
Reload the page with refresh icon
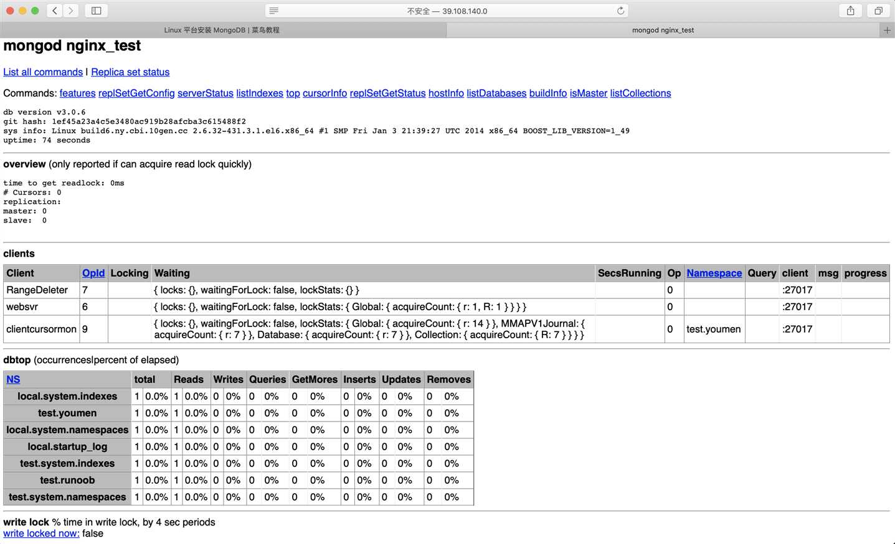620,11
